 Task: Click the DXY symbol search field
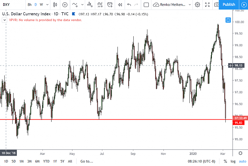(13, 5)
